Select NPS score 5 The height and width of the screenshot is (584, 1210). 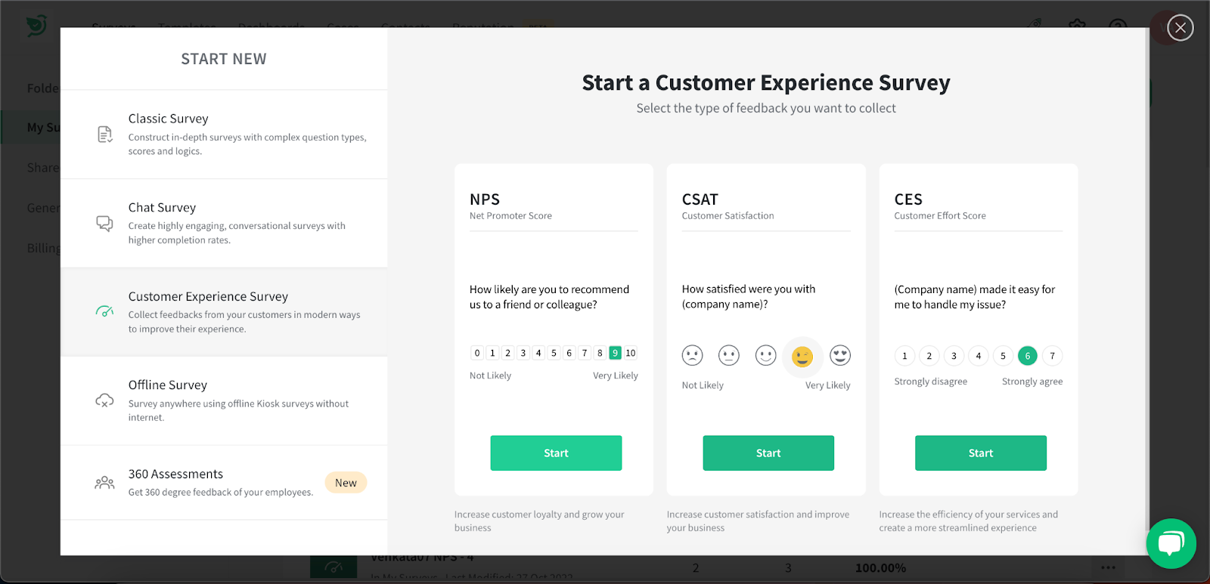[x=554, y=353]
